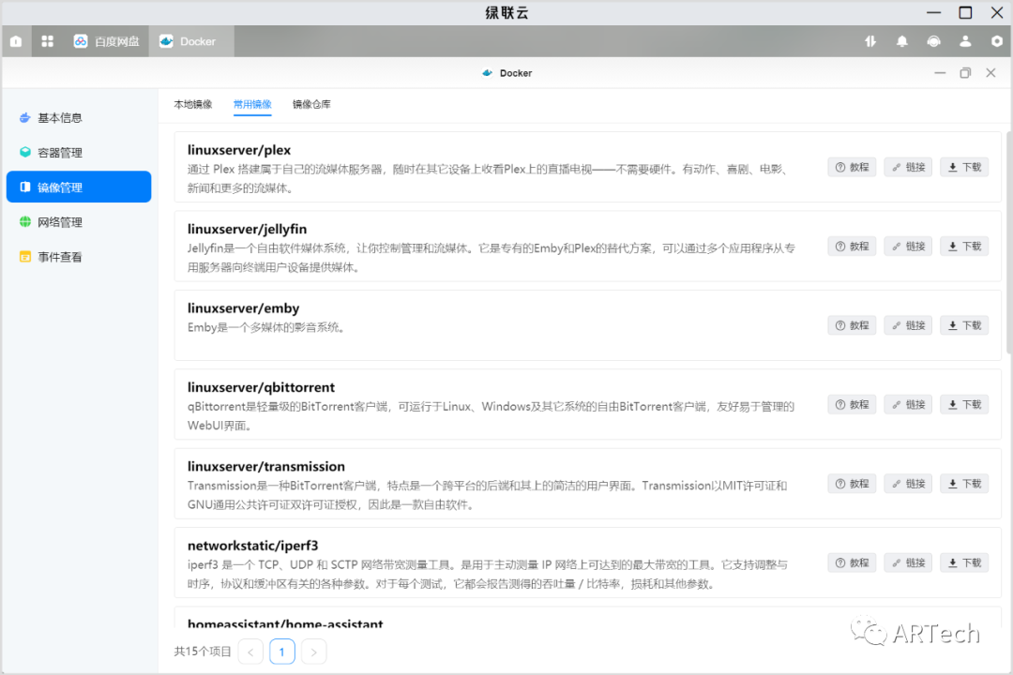Open the home icon in top bar
1013x675 pixels.
point(16,41)
